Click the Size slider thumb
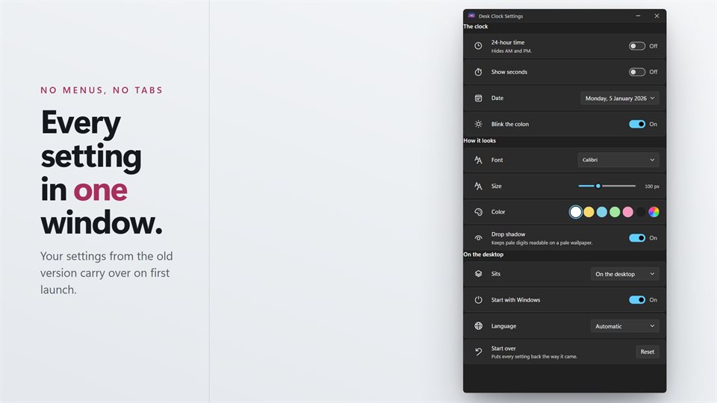 point(597,186)
